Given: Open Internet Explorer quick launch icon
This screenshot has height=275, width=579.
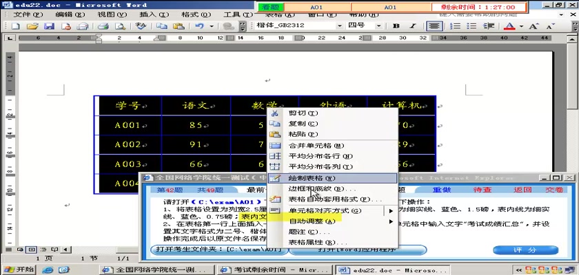Looking at the screenshot, I should click(x=48, y=270).
